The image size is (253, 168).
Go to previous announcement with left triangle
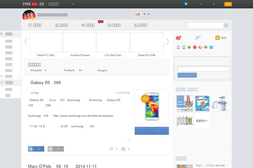(144, 14)
